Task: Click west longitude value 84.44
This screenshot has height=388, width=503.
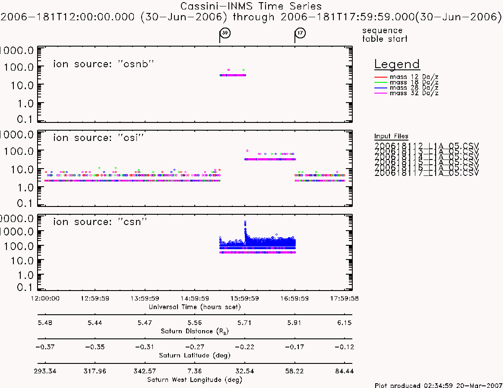Action: 345,371
